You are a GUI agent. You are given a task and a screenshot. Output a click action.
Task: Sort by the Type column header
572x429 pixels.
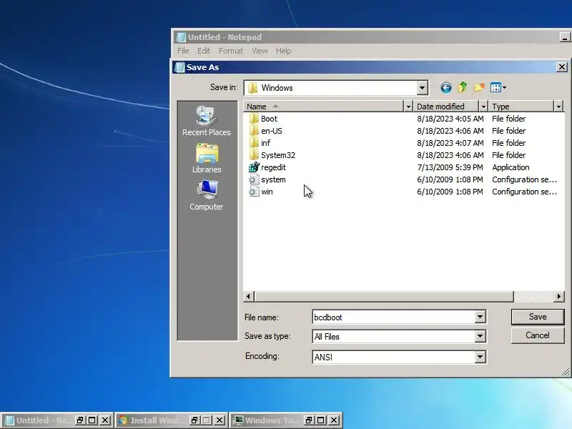pos(522,107)
